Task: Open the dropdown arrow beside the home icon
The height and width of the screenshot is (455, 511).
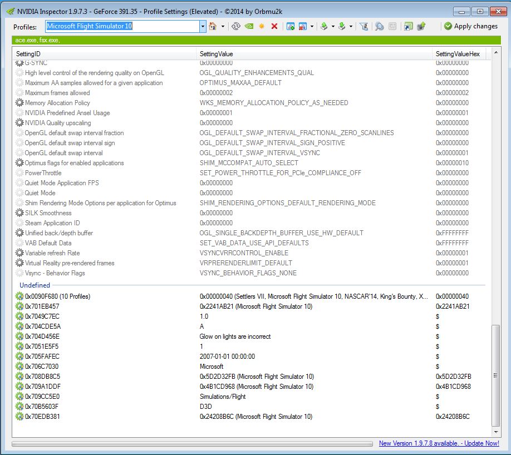Action: point(223,26)
